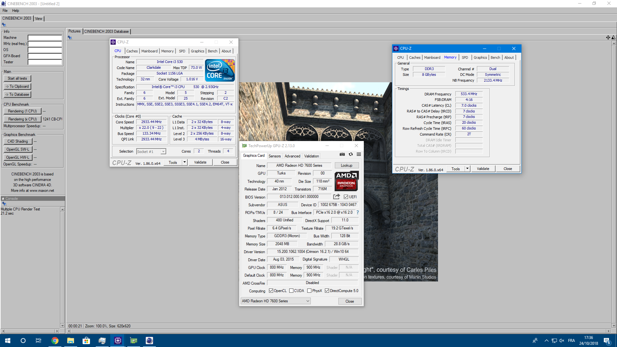Click the To Database button
Screen dimensions: 617x347
pos(17,94)
